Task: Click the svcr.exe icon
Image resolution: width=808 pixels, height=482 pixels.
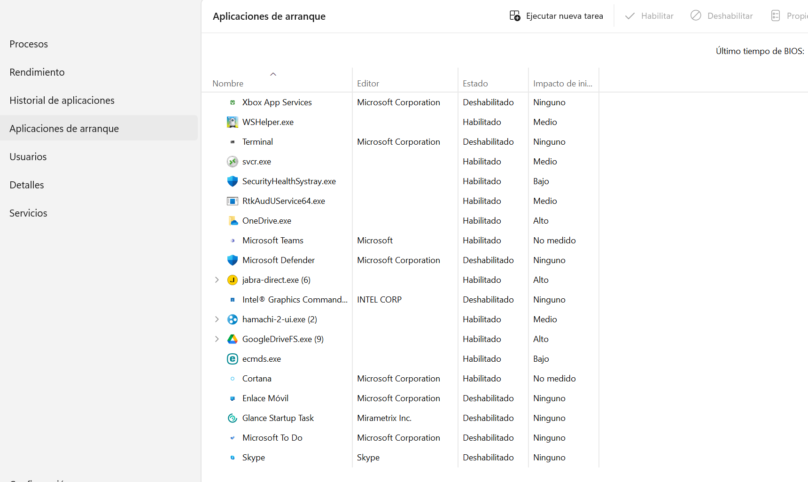Action: [x=233, y=162]
